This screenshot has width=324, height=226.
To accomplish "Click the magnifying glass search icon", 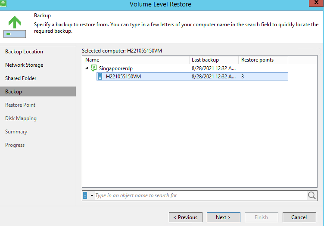I will coord(312,195).
